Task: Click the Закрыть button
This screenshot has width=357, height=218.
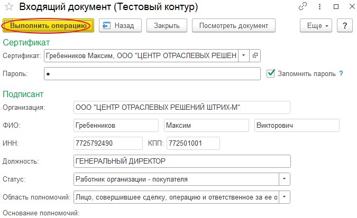Action: coord(167,25)
